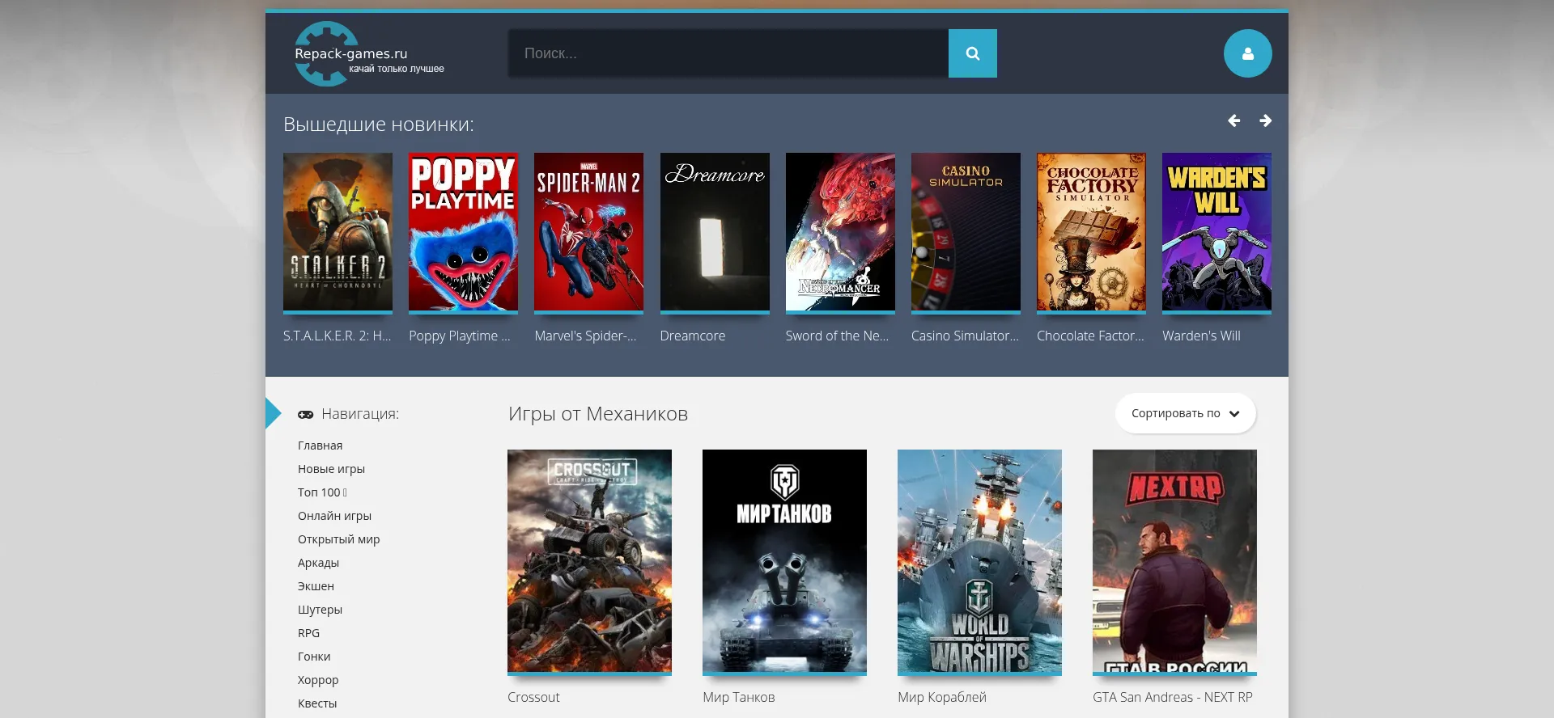The image size is (1554, 718).
Task: Click the magnifier search button
Action: click(972, 53)
